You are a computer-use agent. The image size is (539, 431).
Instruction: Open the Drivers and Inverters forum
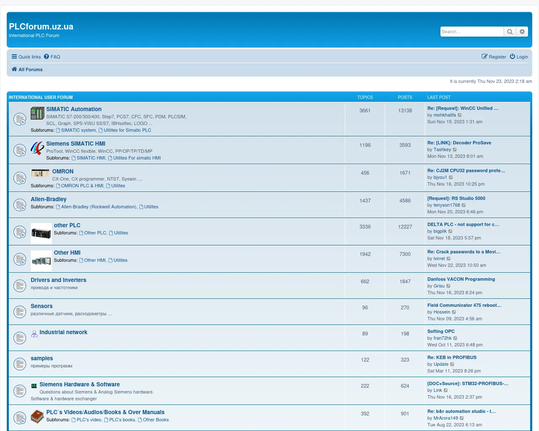click(59, 280)
